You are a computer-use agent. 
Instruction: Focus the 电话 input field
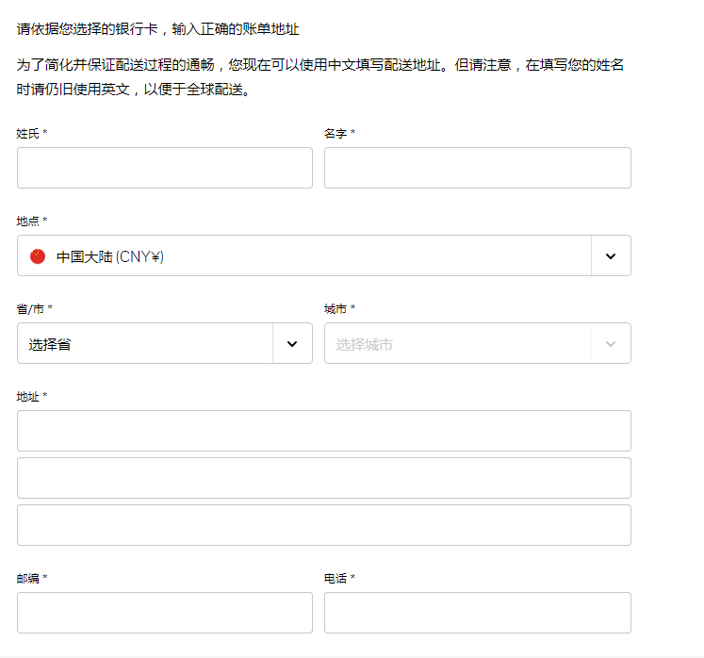pyautogui.click(x=477, y=613)
